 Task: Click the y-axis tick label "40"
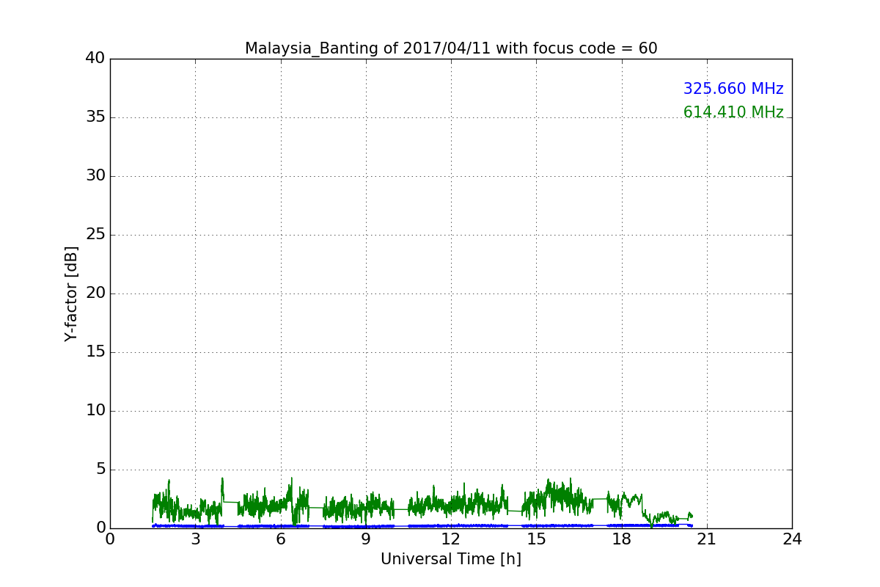(x=95, y=59)
